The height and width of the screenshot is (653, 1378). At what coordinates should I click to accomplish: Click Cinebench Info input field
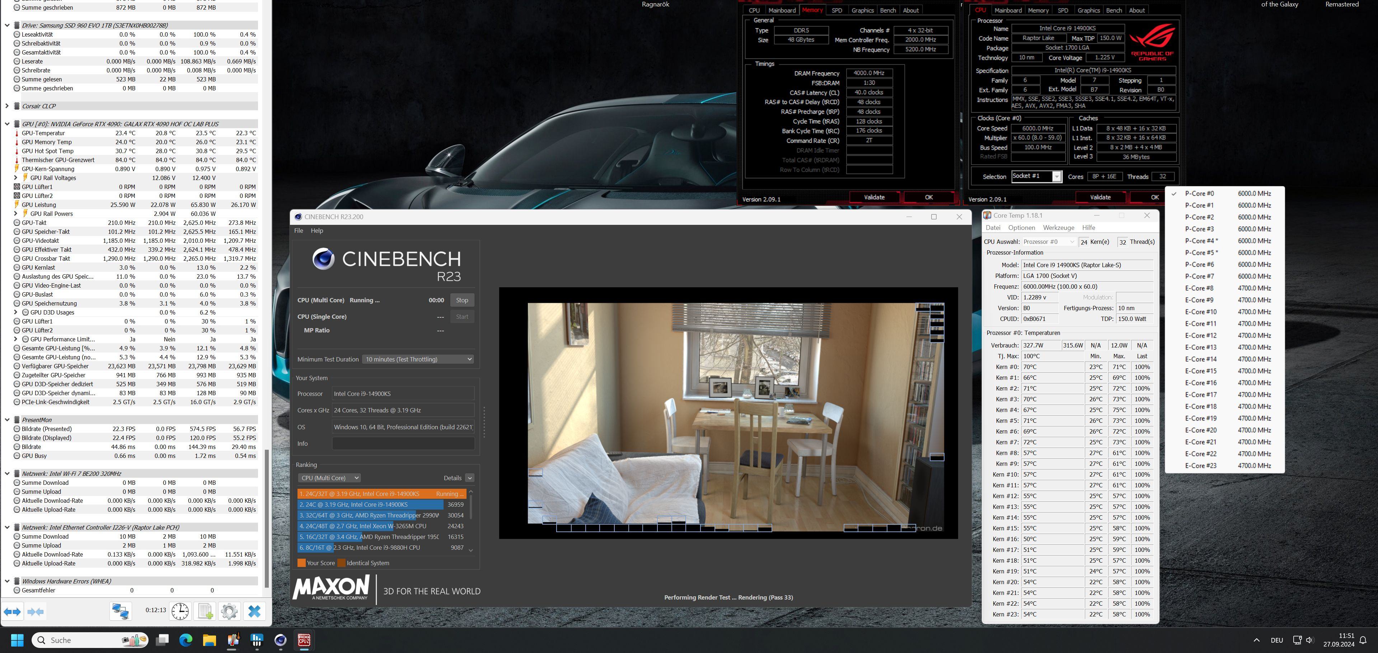click(403, 444)
